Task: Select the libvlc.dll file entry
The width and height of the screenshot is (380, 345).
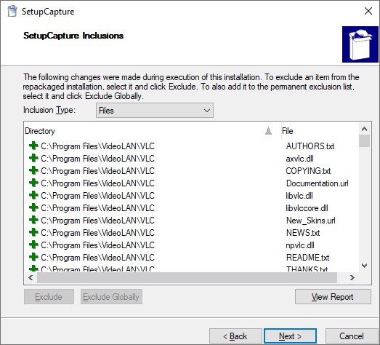Action: click(299, 196)
